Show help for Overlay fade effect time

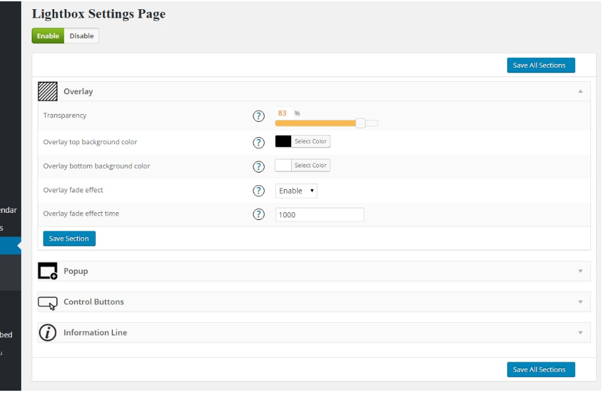coord(259,214)
